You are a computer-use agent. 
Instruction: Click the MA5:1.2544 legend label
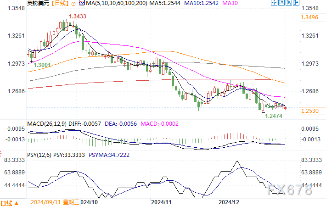[x=165, y=3]
